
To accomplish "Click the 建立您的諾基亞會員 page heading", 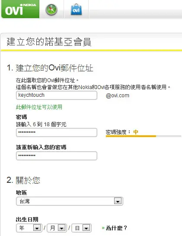I will [49, 41].
